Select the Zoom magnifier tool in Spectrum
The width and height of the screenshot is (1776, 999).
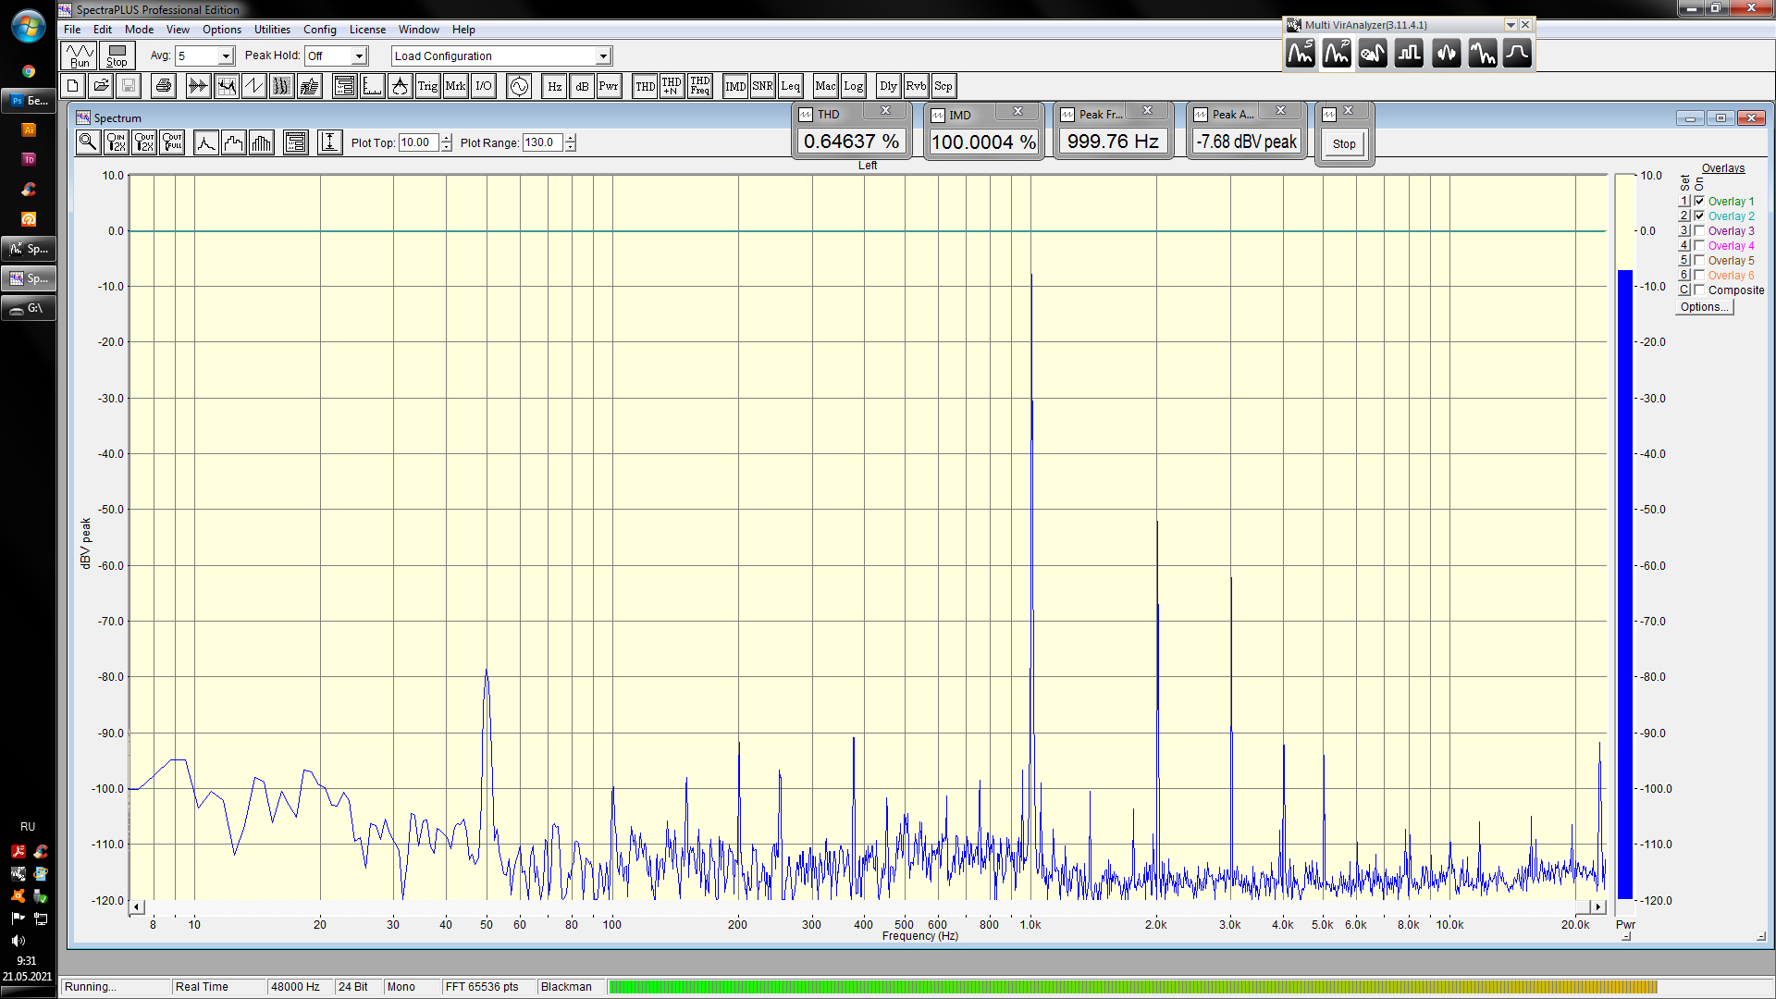(x=88, y=142)
